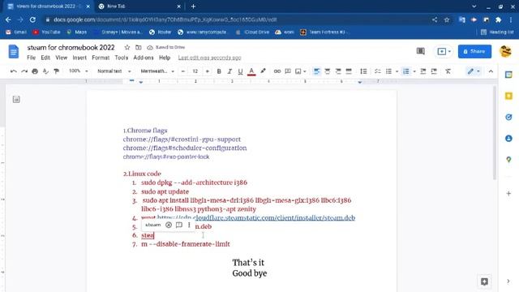Open the Merriweather font dropdown

[x=157, y=71]
